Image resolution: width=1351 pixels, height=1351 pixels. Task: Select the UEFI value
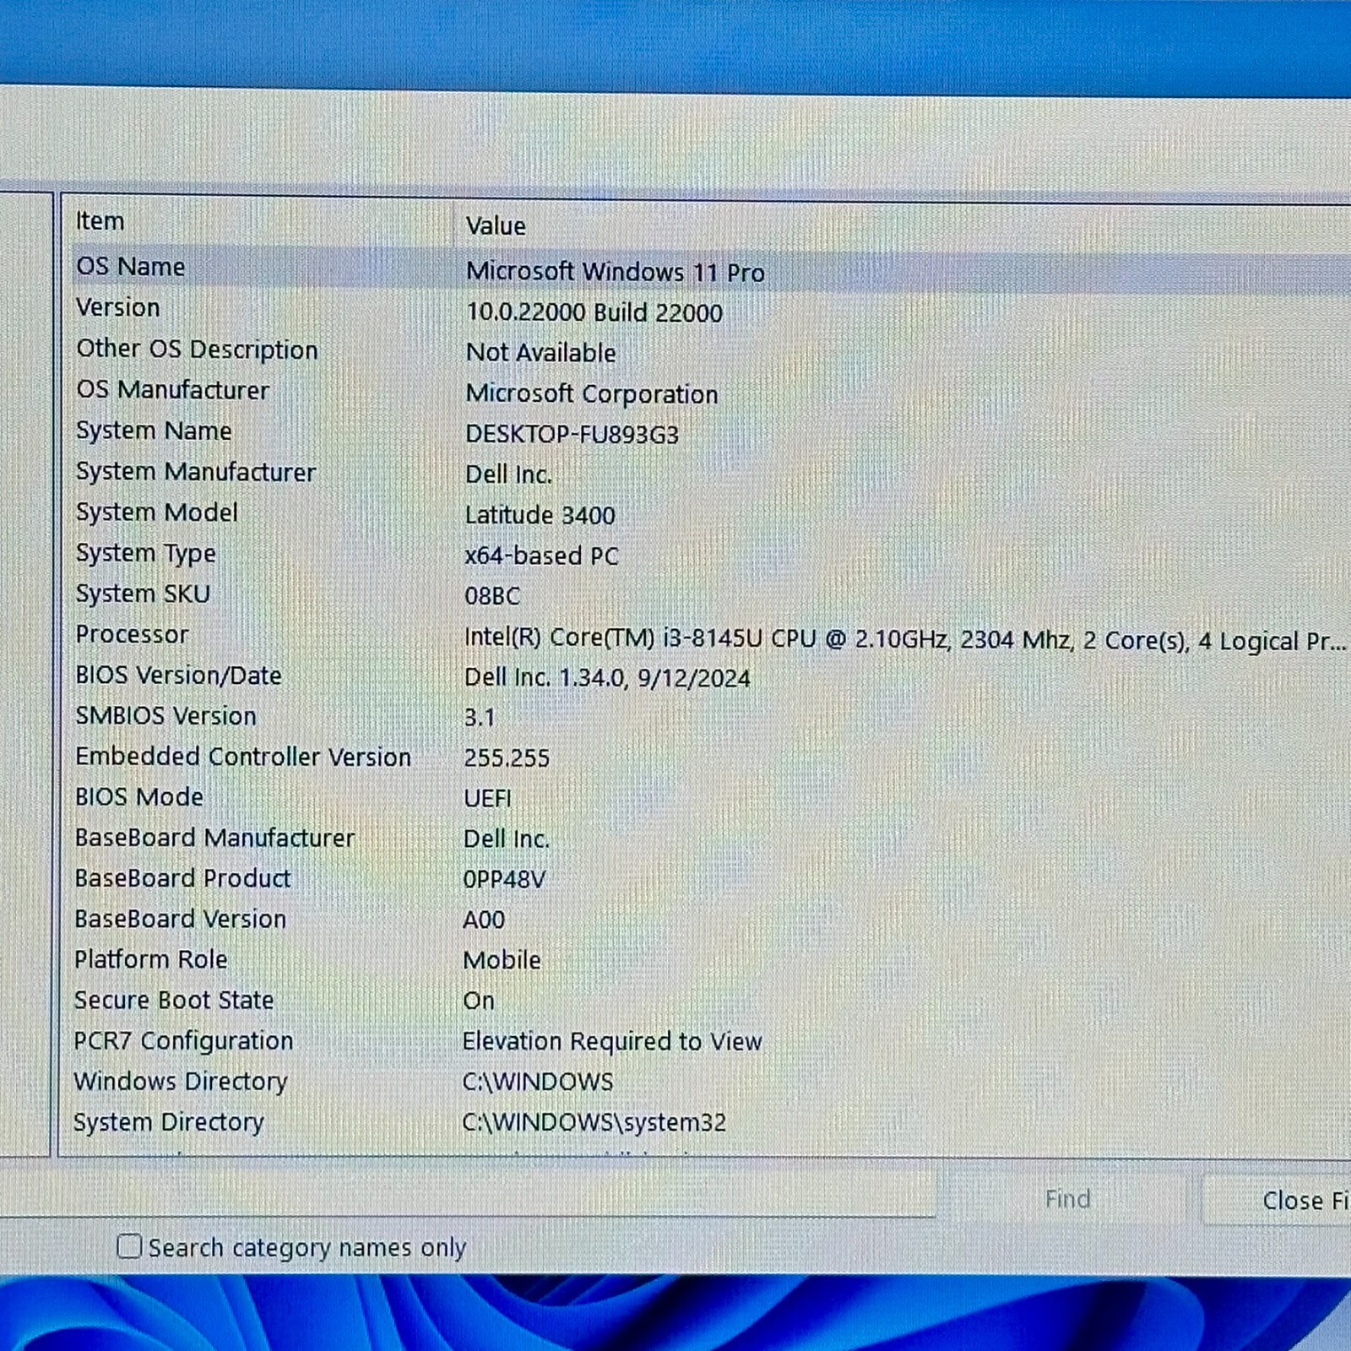tap(487, 798)
